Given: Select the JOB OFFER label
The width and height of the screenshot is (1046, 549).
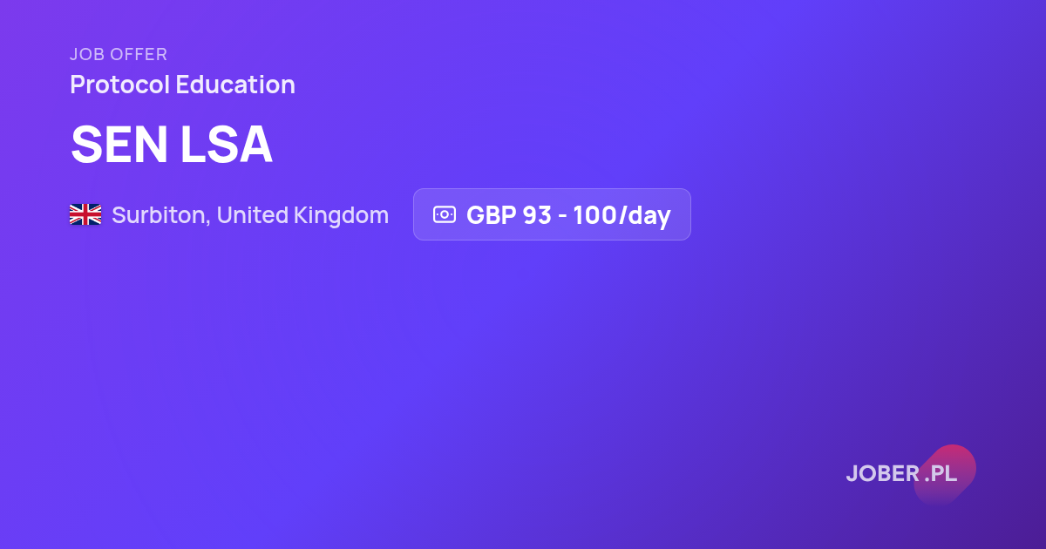Looking at the screenshot, I should pos(119,55).
